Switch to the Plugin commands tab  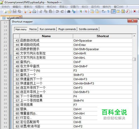(x=67, y=29)
